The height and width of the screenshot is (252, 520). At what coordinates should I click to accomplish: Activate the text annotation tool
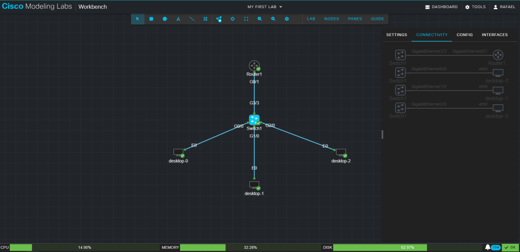178,19
